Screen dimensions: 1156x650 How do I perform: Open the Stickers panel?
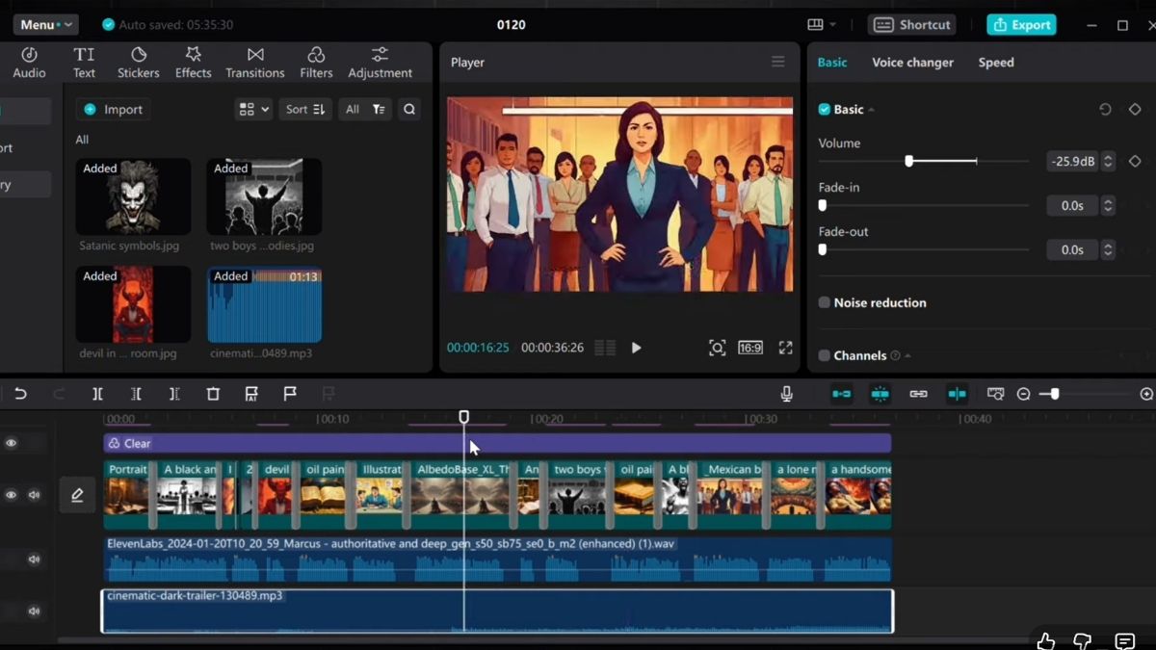point(138,62)
